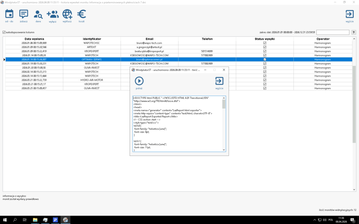This screenshot has width=359, height=224.
Task: Sort by 'Data wysłania' column header
Action: (34, 39)
